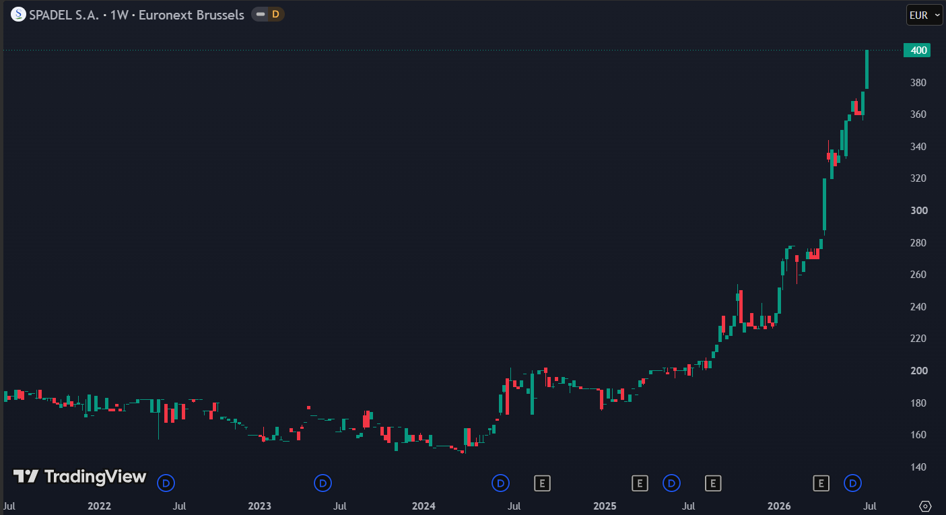The height and width of the screenshot is (515, 946).
Task: Open the dividend D marker in mid-2026
Action: click(x=853, y=483)
